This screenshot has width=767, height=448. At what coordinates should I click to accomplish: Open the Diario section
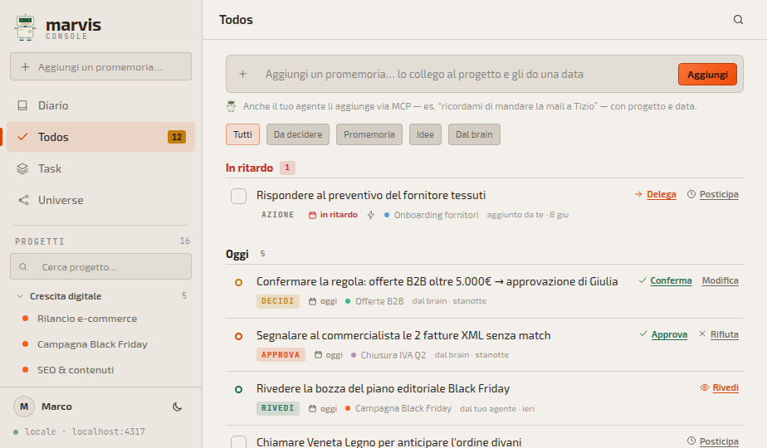100,105
